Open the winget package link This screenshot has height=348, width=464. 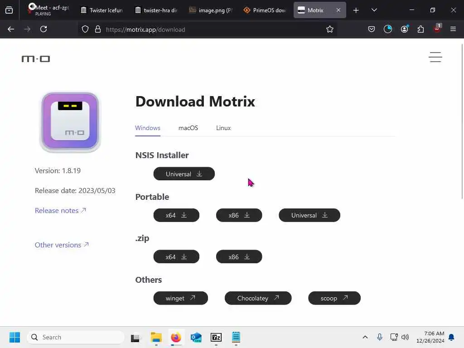[180, 298]
